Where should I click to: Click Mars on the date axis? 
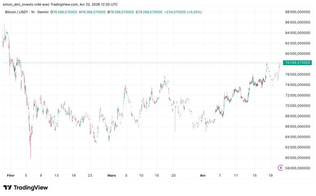click(112, 175)
